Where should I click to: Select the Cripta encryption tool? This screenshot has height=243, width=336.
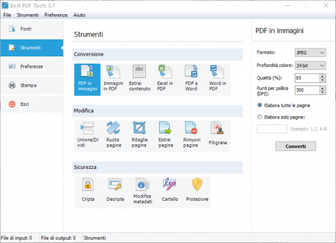click(88, 193)
